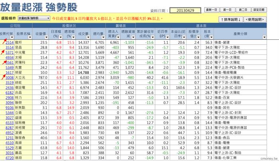This screenshot has width=279, height=161.
Task: Open stock code link 2514
Action: 10,43
